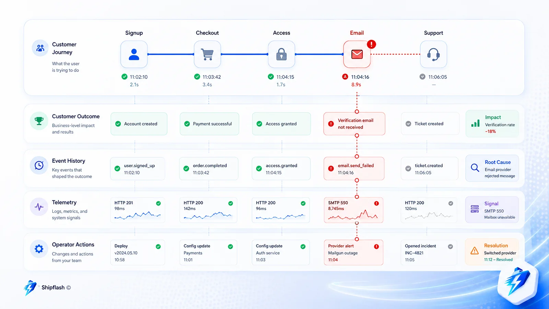Click the '8.9s' duration value
549x309 pixels.
click(356, 84)
